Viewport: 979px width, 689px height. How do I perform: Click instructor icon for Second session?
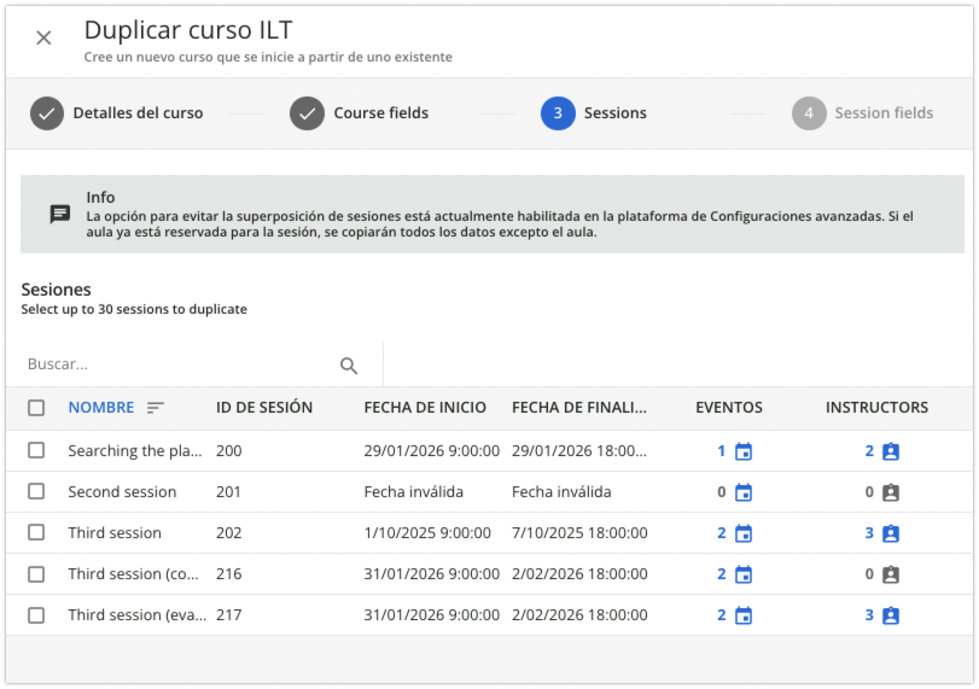click(x=890, y=492)
